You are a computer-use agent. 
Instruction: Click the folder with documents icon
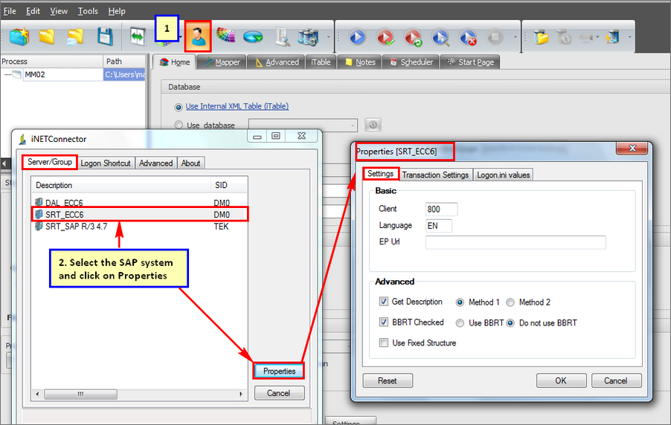tap(541, 37)
